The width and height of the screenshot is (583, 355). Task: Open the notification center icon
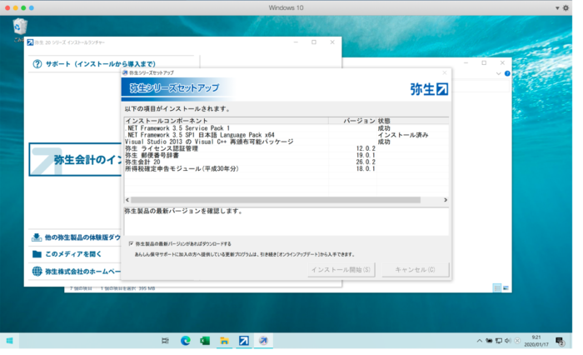pyautogui.click(x=560, y=341)
